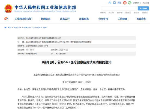
Task: Open the mobile phone version icon
Action: (x=115, y=3)
